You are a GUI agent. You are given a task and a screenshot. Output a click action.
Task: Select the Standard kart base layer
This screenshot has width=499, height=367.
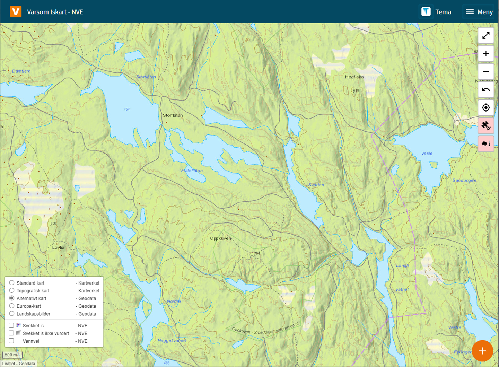[x=12, y=283]
